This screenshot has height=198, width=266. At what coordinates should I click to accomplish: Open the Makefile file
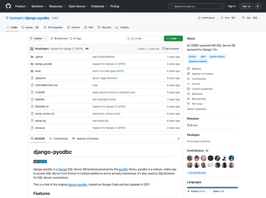tap(40, 99)
